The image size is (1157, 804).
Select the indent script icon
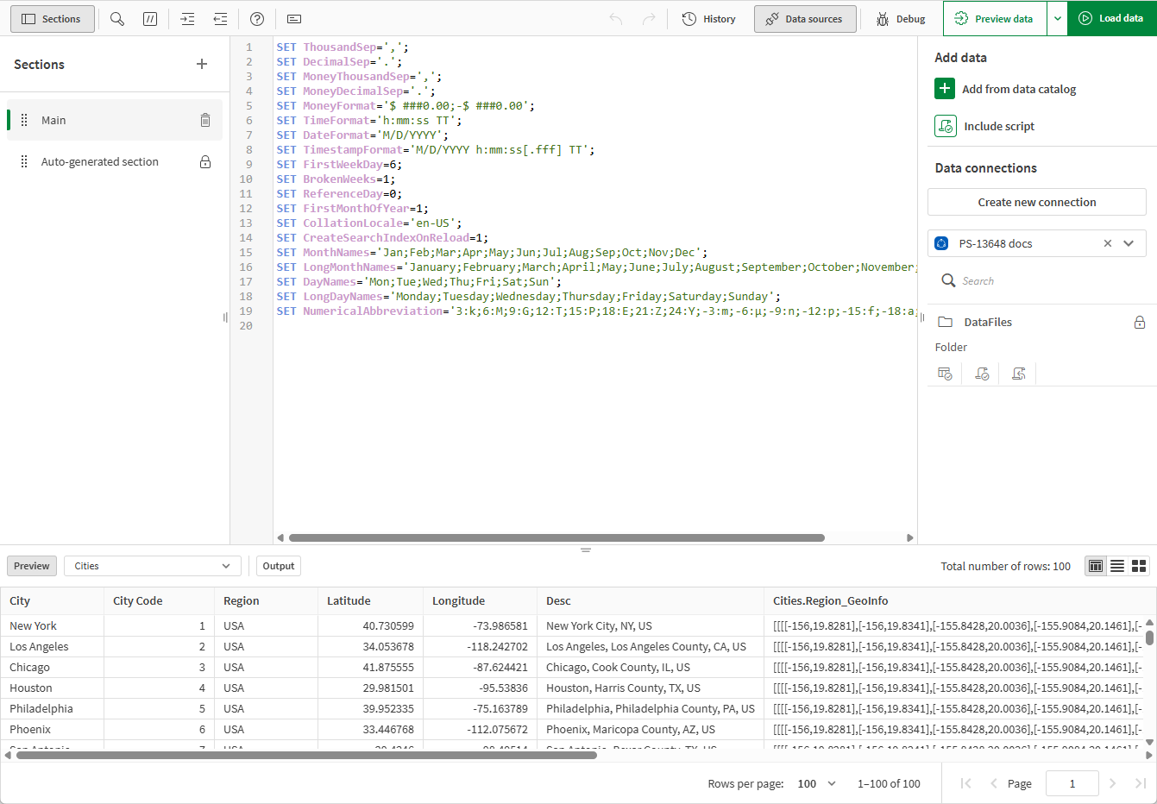(187, 18)
